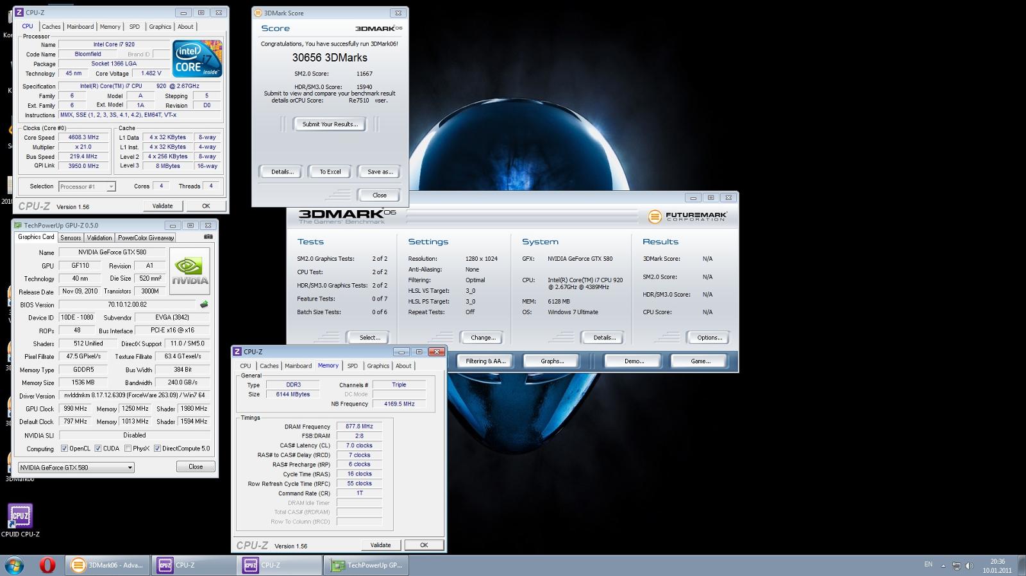
Task: Click the NVIDIA logo in GPU-Z
Action: click(x=190, y=271)
